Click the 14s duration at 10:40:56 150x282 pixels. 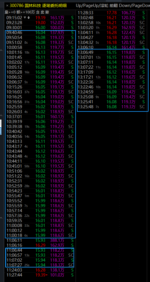coord(27,136)
